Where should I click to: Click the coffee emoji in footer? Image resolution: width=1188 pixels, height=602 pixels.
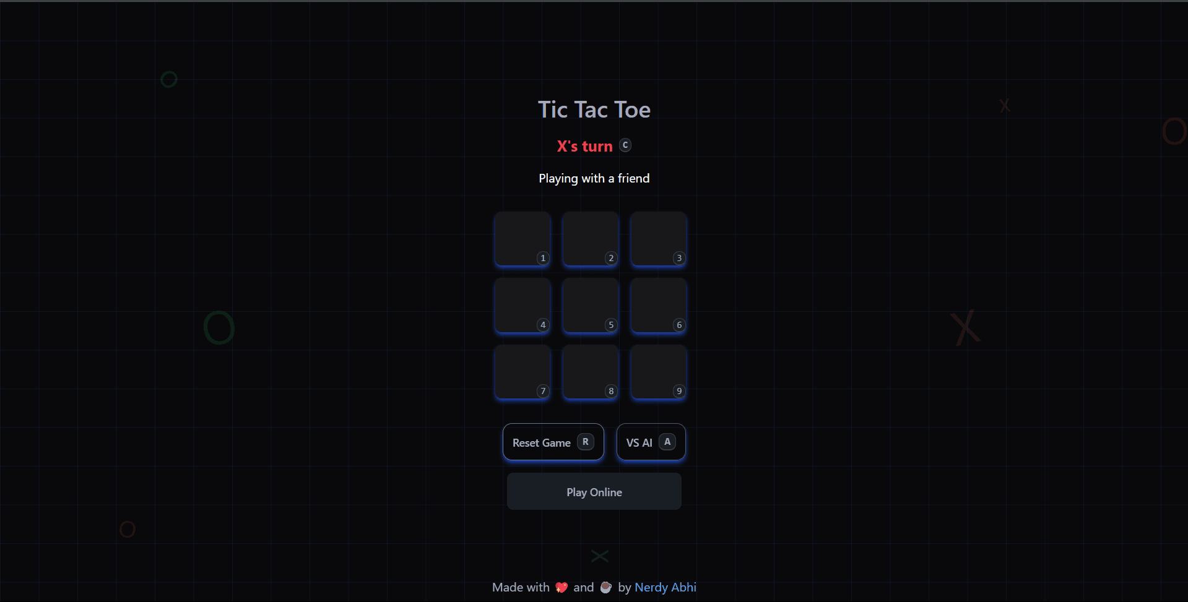[x=605, y=587]
